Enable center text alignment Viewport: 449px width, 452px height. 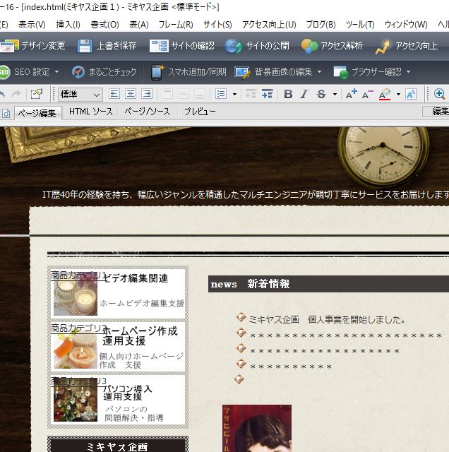point(131,94)
